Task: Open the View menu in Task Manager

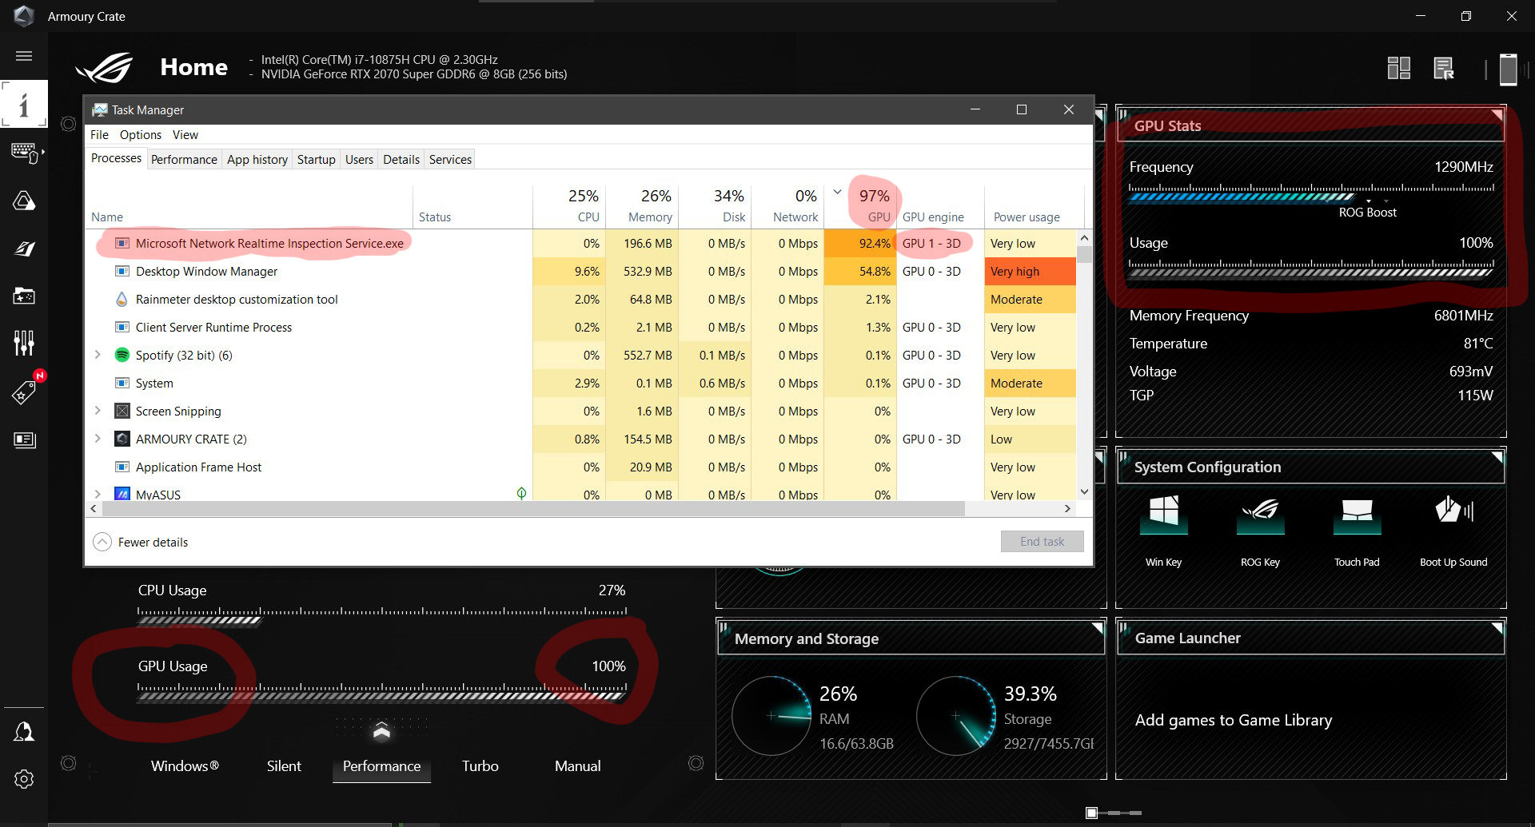Action: pos(185,135)
